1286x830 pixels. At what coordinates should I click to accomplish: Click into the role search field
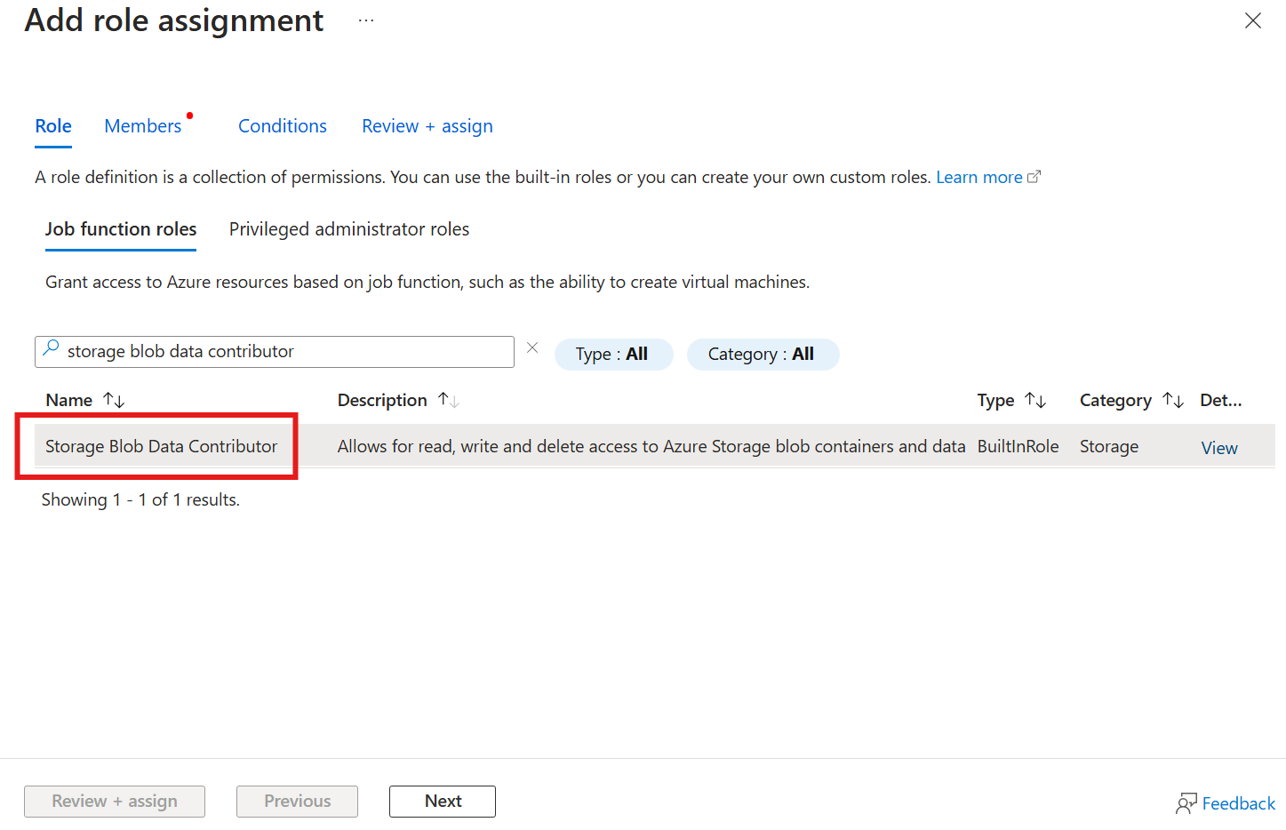(x=284, y=352)
